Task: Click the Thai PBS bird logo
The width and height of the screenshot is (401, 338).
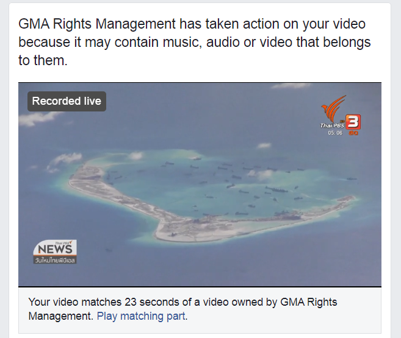Action: pyautogui.click(x=333, y=108)
